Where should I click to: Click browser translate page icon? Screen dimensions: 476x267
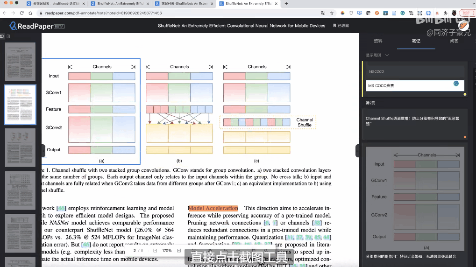click(323, 13)
